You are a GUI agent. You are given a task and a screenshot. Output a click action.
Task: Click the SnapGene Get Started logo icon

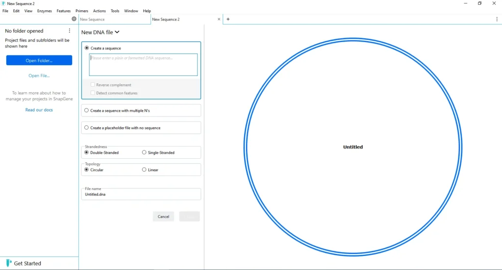8,263
